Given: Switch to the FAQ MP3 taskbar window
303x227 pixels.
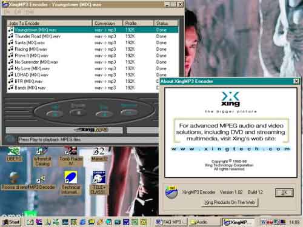Looking at the screenshot, I should click(x=171, y=222).
